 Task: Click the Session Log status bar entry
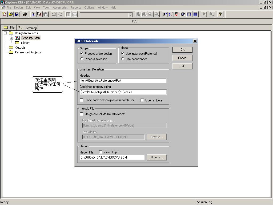coord(204,202)
